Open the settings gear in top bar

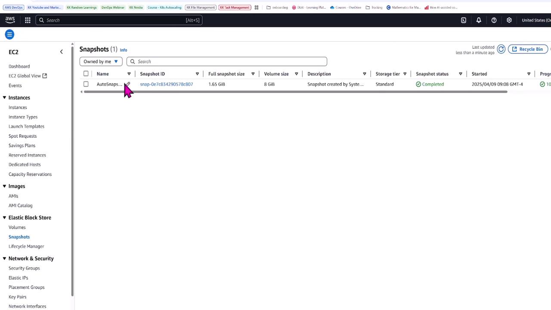click(x=509, y=20)
